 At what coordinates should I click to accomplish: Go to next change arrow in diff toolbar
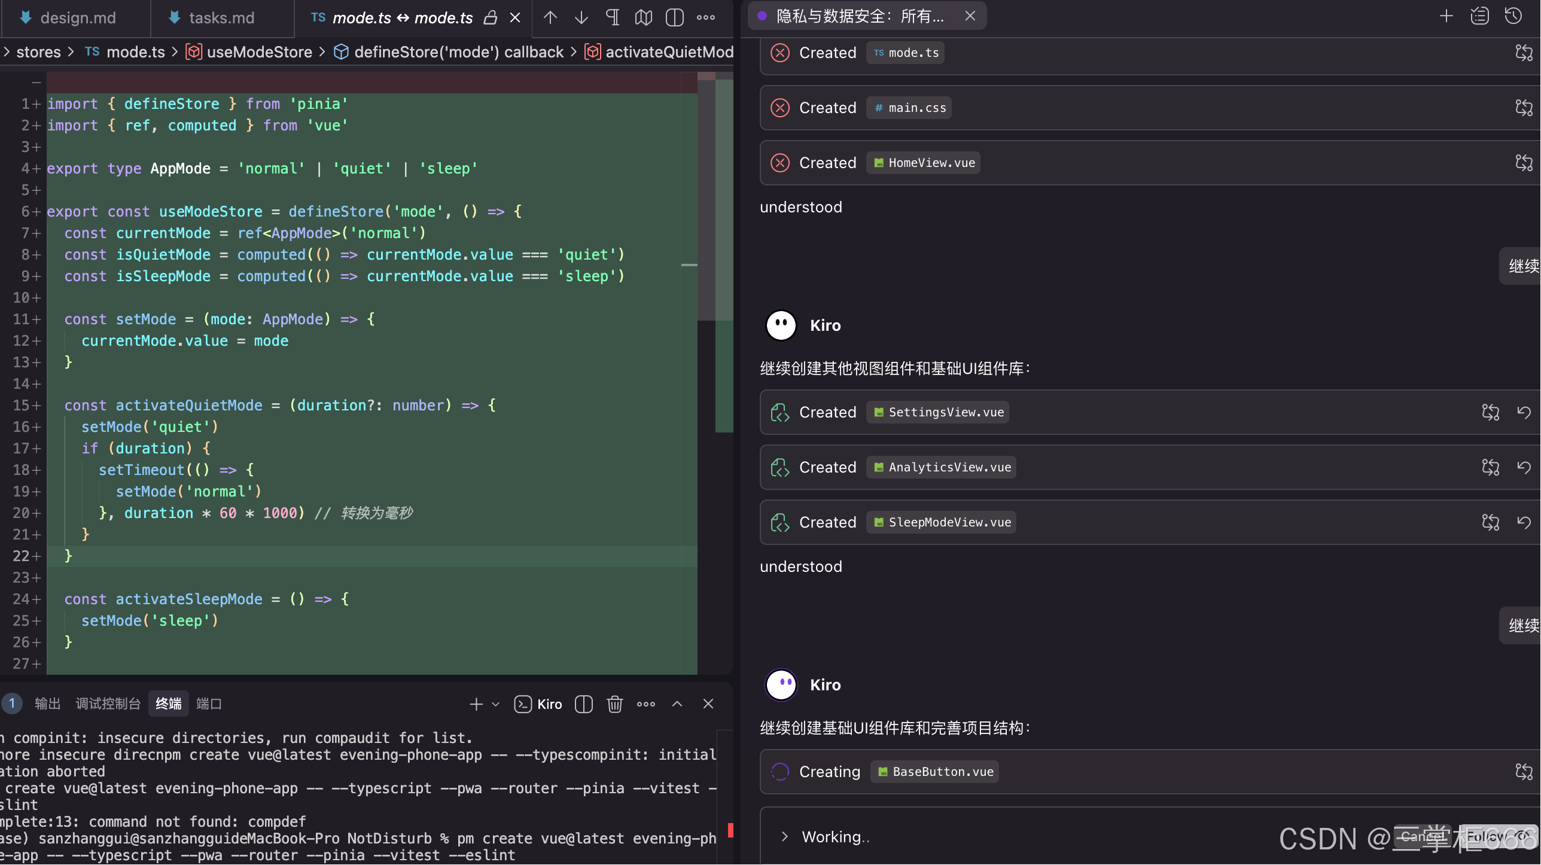point(581,18)
